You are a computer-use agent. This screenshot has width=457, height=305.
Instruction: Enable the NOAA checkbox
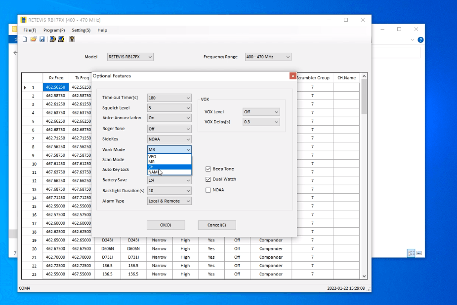[208, 190]
